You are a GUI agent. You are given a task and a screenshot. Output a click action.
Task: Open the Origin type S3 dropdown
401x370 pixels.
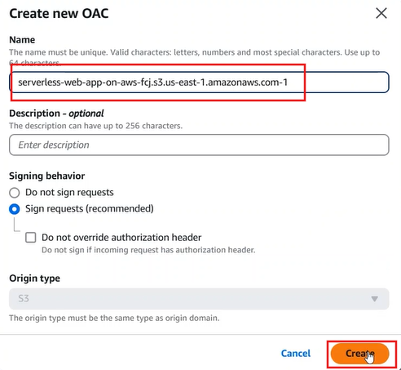pyautogui.click(x=199, y=299)
